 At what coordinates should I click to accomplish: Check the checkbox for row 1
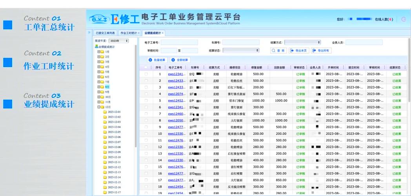(x=146, y=74)
